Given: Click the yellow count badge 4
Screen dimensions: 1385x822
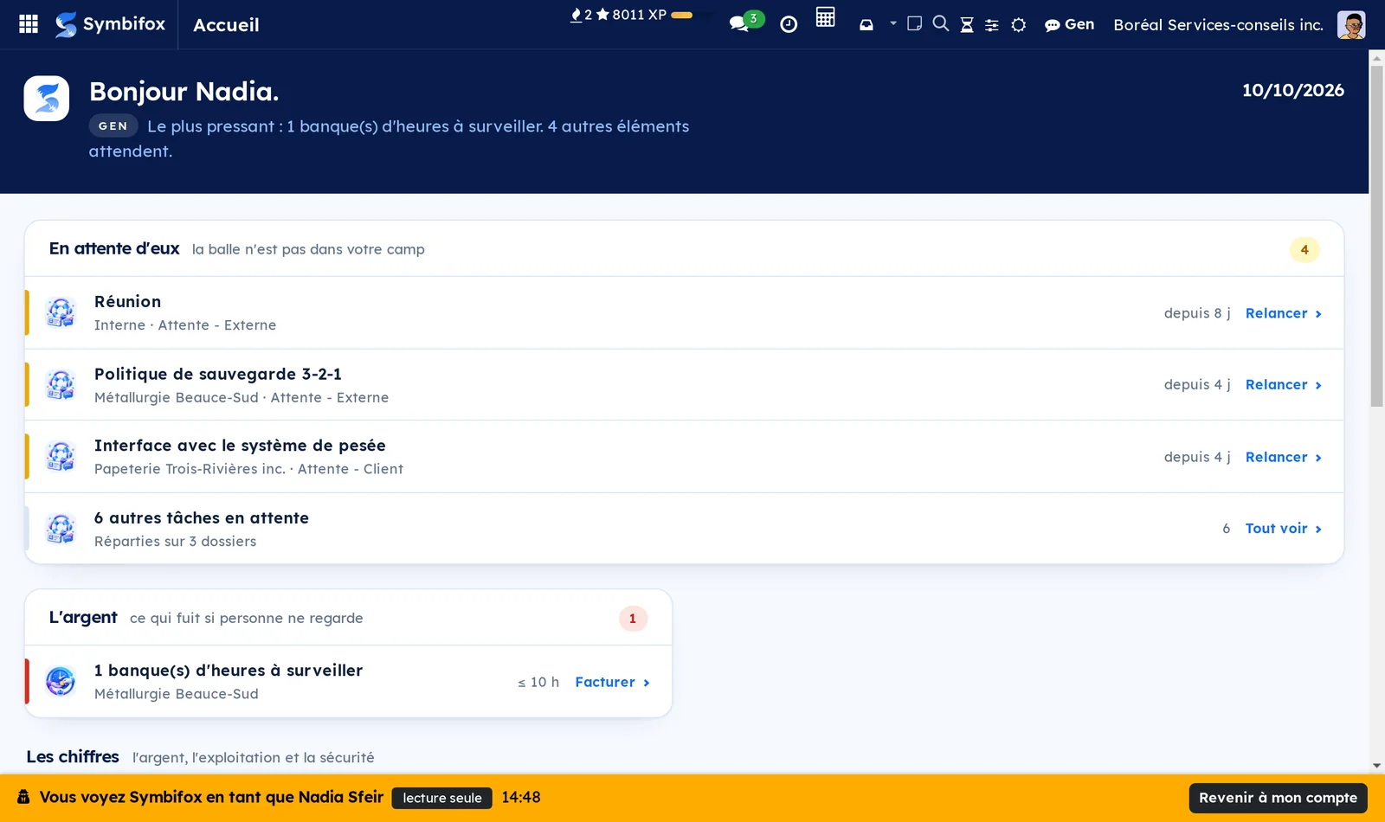Looking at the screenshot, I should coord(1304,249).
